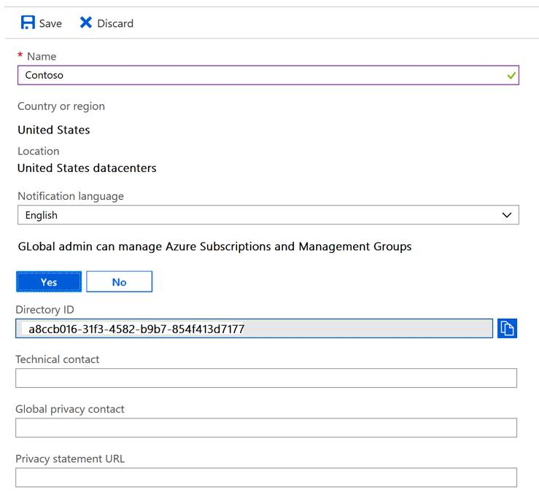539x495 pixels.
Task: Click the Directory ID label
Action: pyautogui.click(x=45, y=310)
